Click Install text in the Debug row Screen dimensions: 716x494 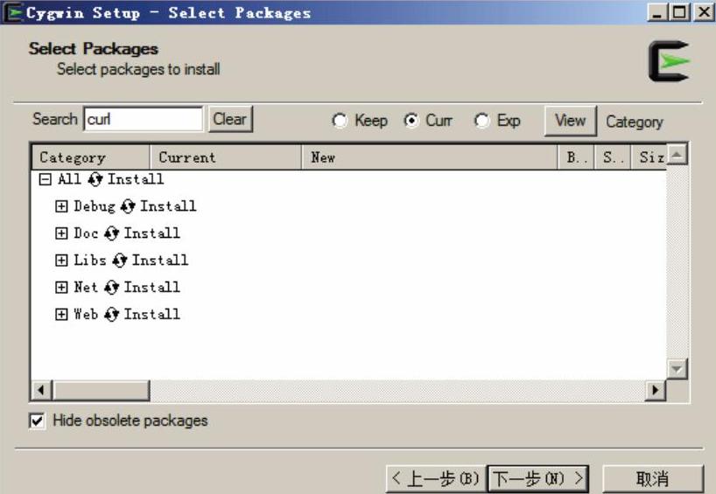168,206
